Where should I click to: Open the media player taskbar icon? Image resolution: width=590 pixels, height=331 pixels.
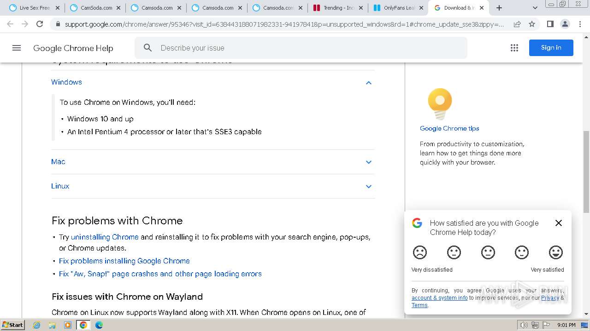tap(68, 325)
